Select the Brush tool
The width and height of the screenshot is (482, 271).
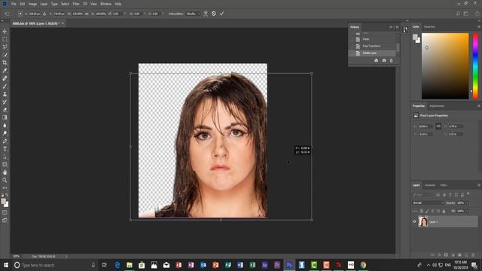click(x=5, y=87)
